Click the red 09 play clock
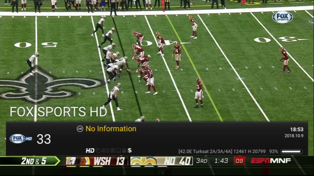 239,161
